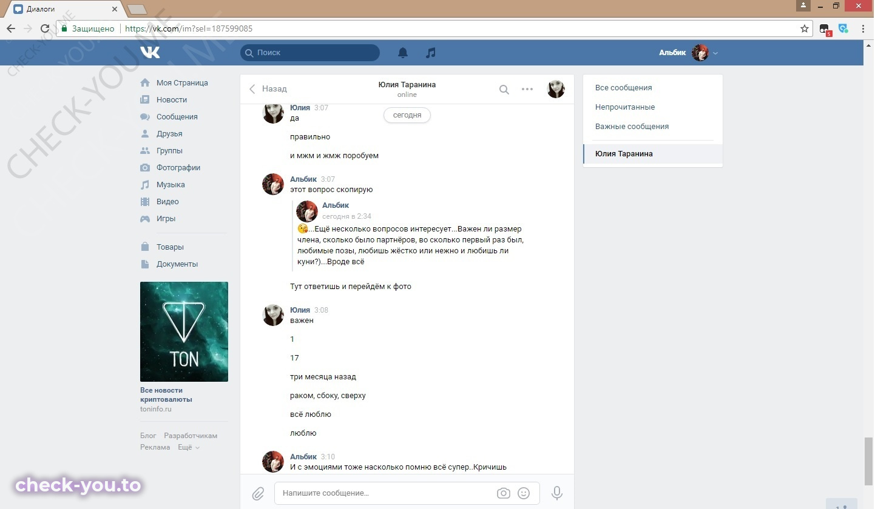875x509 pixels.
Task: Open Группы in the left menu
Action: click(x=169, y=151)
